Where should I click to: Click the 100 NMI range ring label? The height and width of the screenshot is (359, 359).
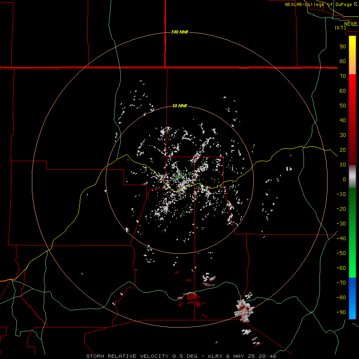(x=179, y=32)
